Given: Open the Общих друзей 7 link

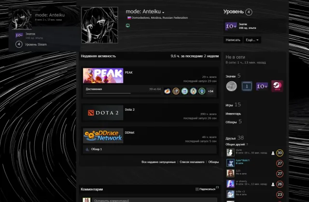Looking at the screenshot, I should tap(237, 144).
